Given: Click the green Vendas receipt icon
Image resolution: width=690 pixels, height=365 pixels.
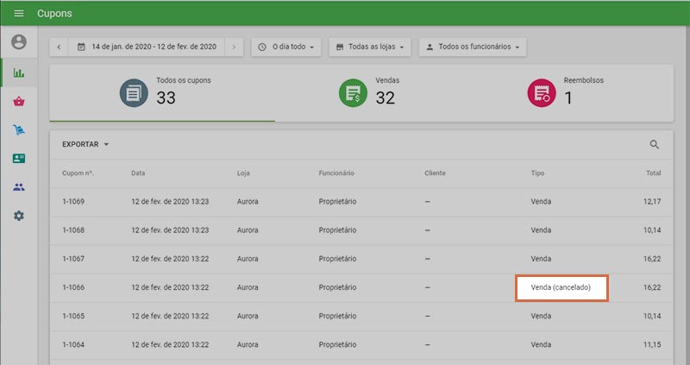Looking at the screenshot, I should [353, 93].
